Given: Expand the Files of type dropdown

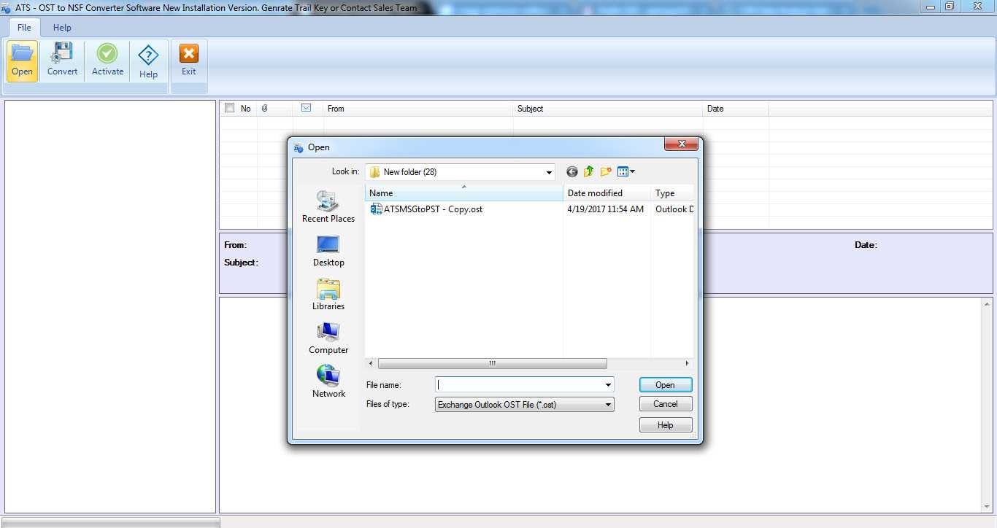Looking at the screenshot, I should click(607, 404).
